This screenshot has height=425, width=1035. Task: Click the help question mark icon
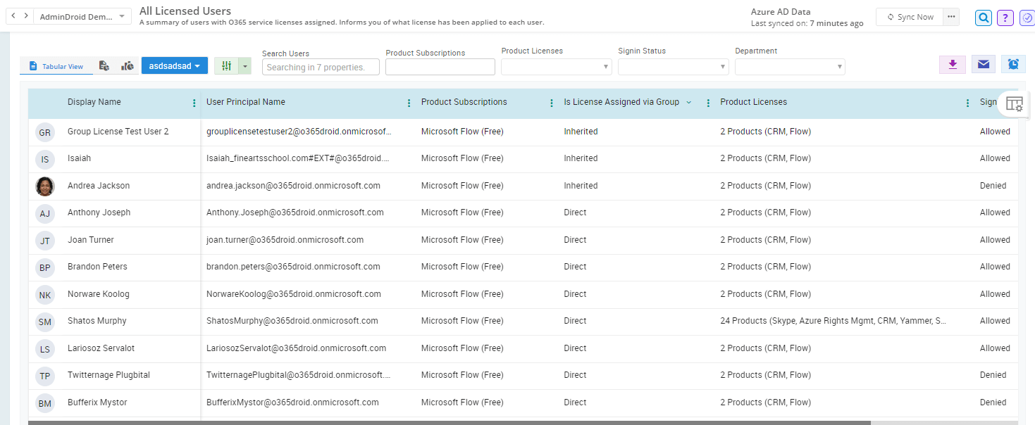(1005, 18)
